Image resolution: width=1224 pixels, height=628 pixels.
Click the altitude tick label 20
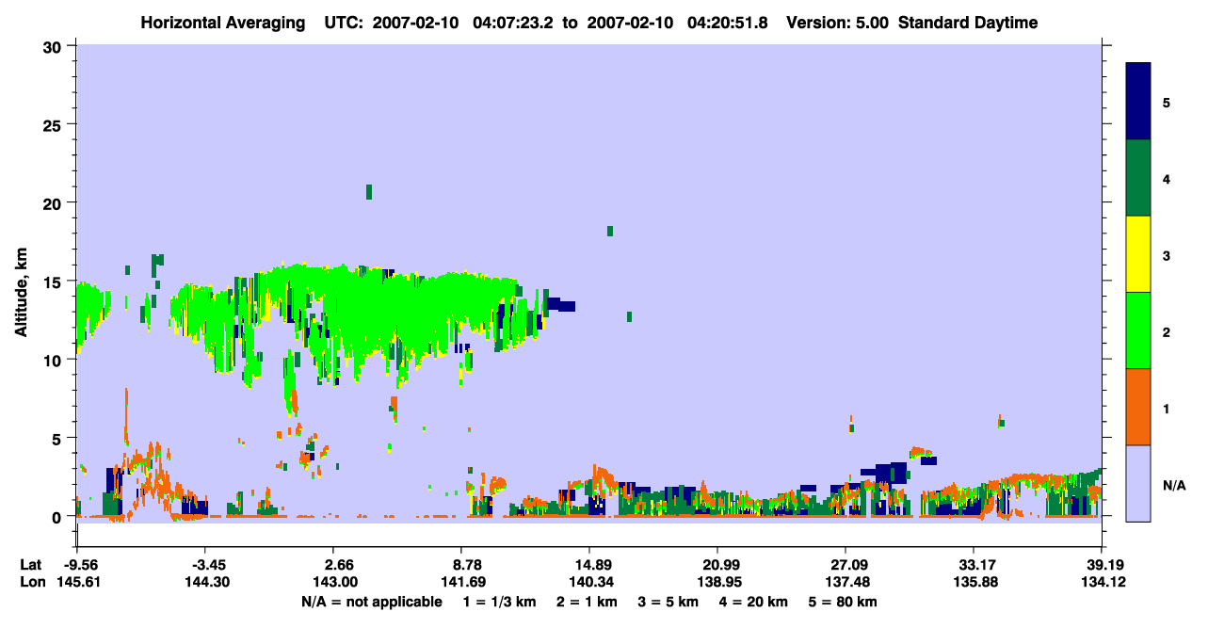(x=55, y=202)
